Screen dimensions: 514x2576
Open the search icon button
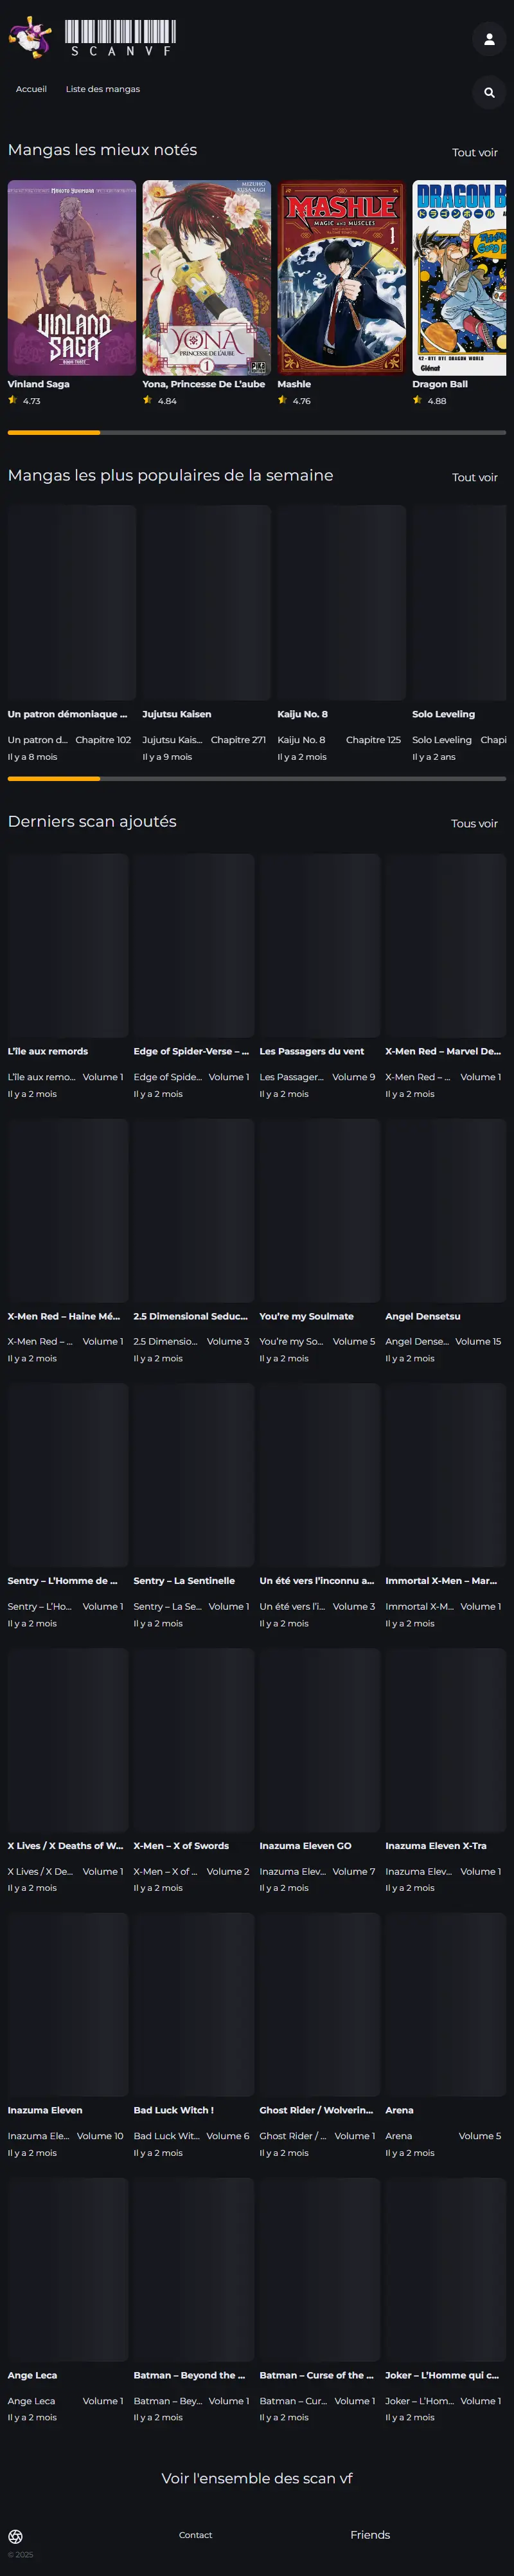click(488, 92)
